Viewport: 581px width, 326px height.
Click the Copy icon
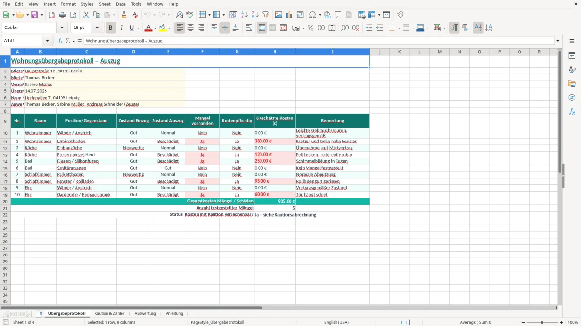97,15
